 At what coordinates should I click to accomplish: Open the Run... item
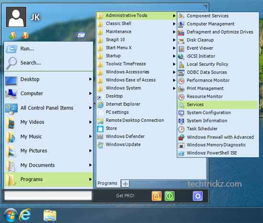pos(49,49)
